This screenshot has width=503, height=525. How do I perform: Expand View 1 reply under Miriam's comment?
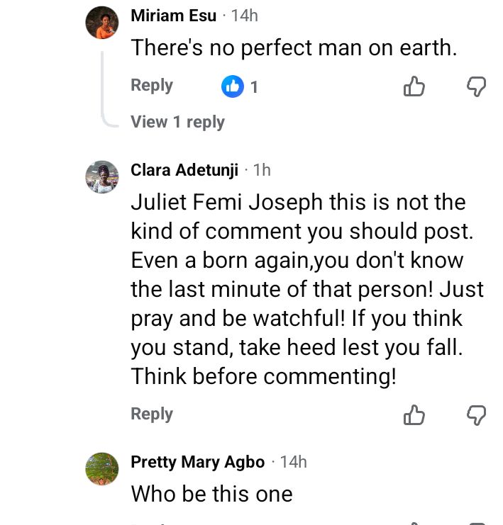[x=177, y=122]
